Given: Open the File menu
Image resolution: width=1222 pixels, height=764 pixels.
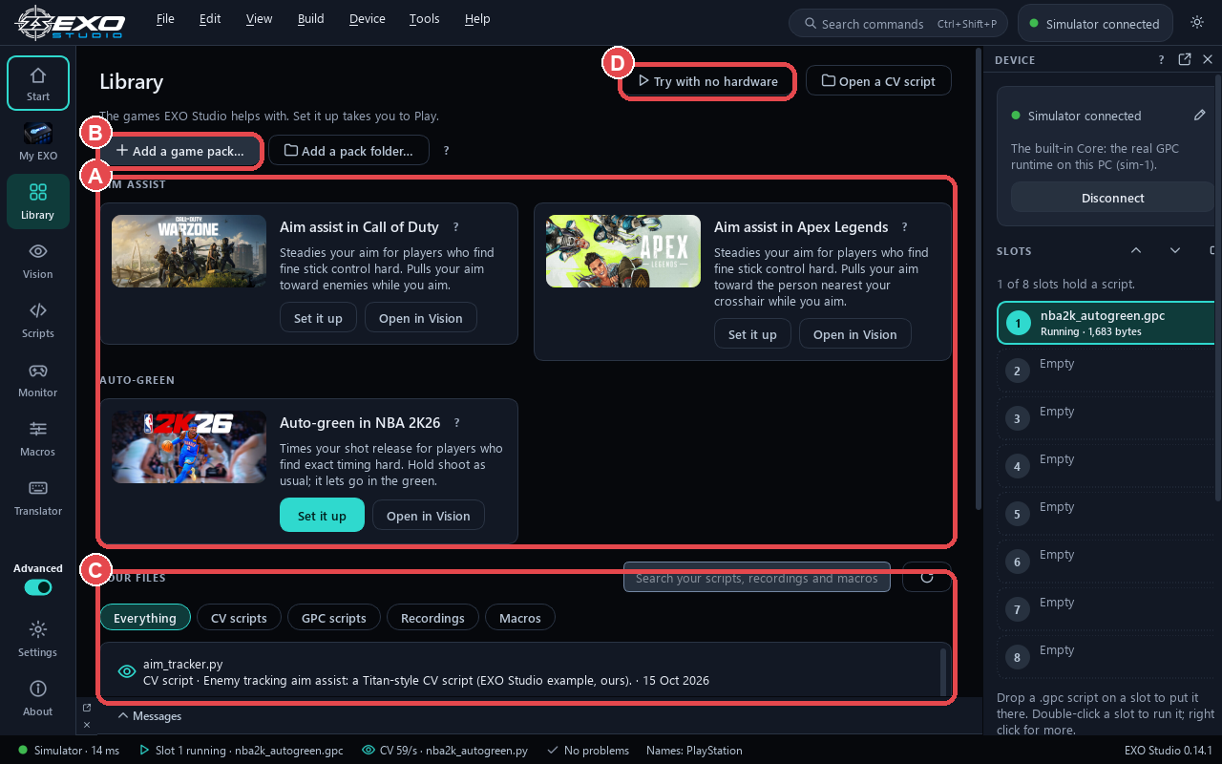Looking at the screenshot, I should point(165,19).
